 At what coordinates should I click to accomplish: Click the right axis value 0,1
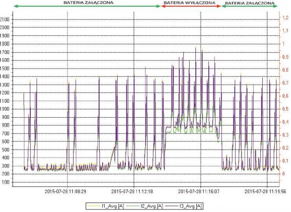(x=286, y=161)
